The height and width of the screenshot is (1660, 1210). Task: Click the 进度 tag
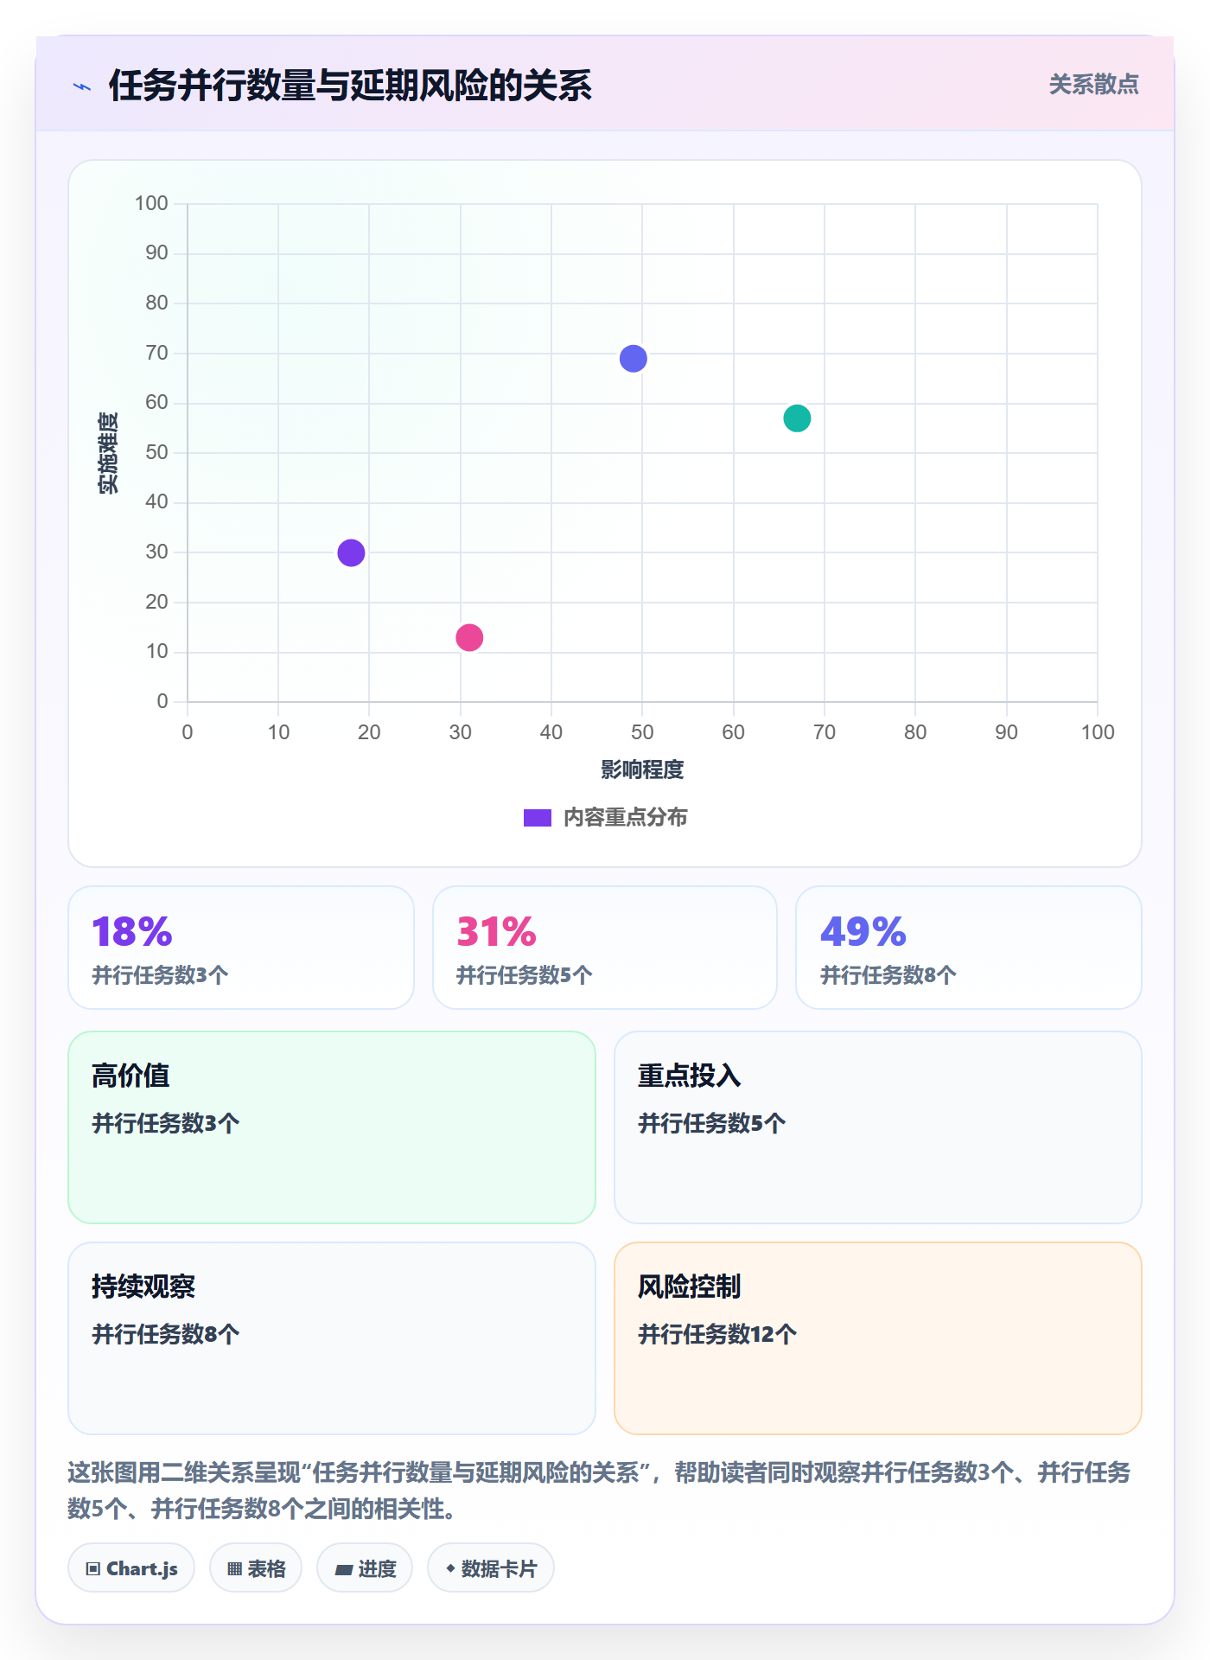(x=365, y=1568)
